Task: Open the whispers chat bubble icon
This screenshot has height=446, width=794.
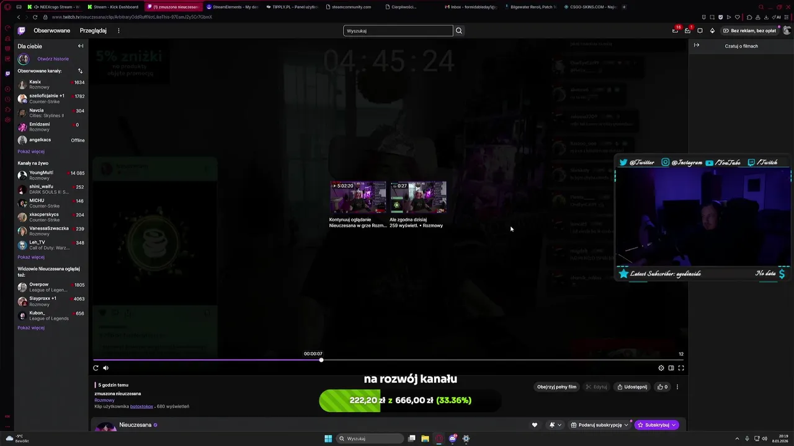Action: [x=700, y=30]
